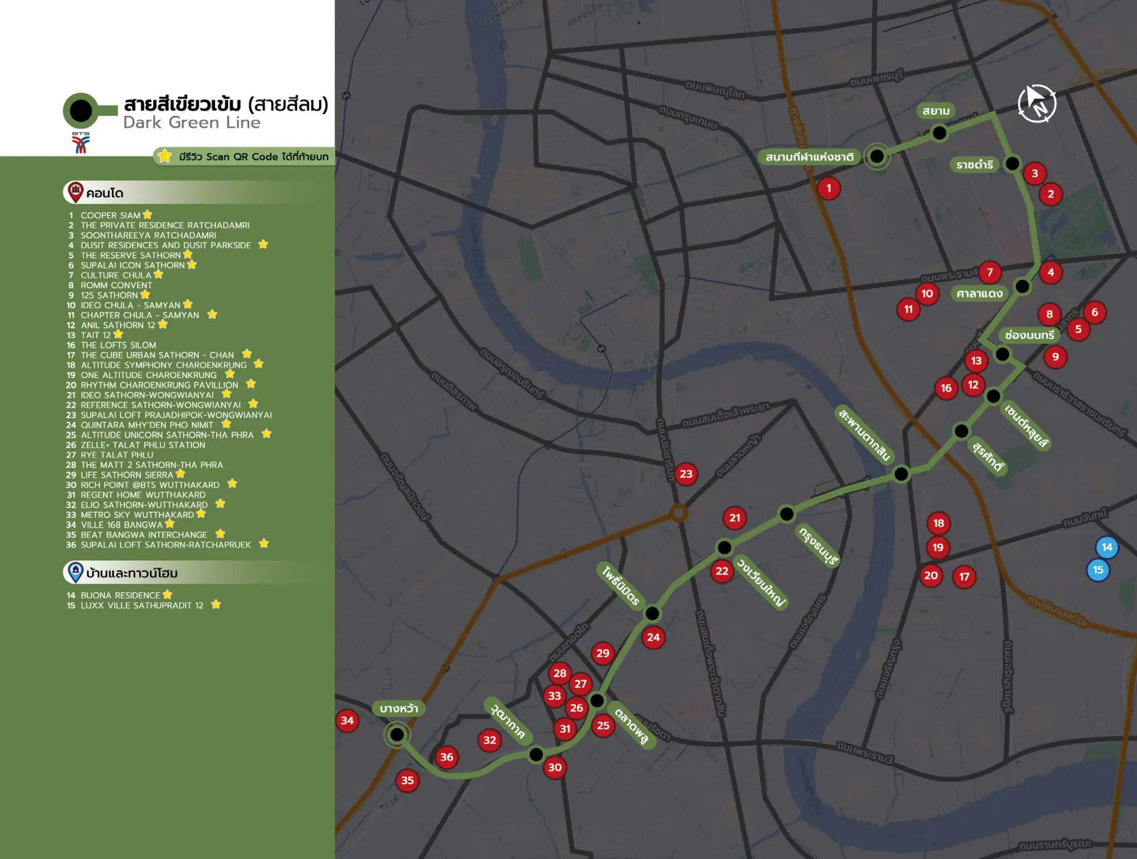Click the Dark Green Line title text

(192, 123)
